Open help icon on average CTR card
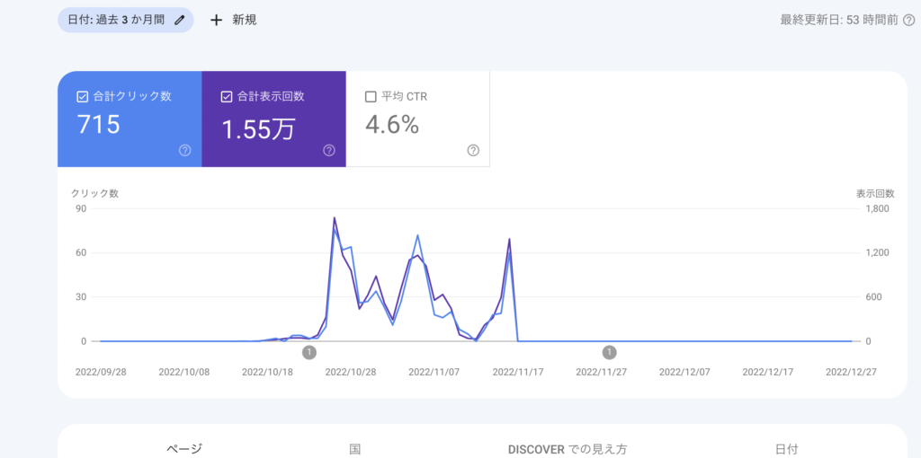 pyautogui.click(x=473, y=151)
